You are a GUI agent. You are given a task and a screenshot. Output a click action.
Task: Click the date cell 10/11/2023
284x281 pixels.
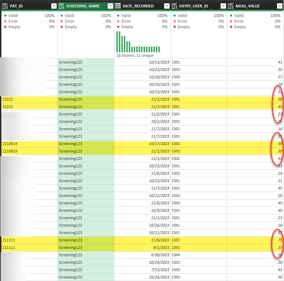coord(143,233)
